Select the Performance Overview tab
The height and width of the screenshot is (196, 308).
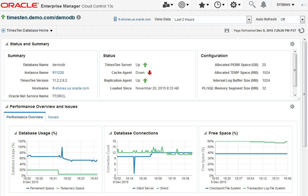tap(25, 117)
